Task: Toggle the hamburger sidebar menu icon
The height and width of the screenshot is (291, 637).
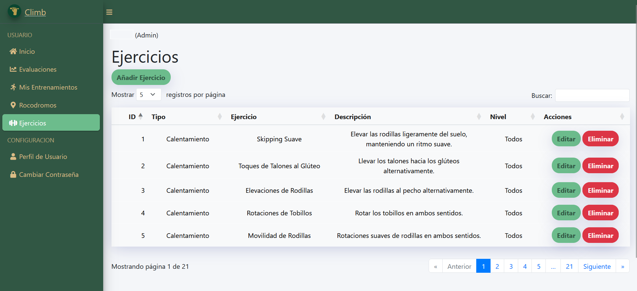Action: 109,12
